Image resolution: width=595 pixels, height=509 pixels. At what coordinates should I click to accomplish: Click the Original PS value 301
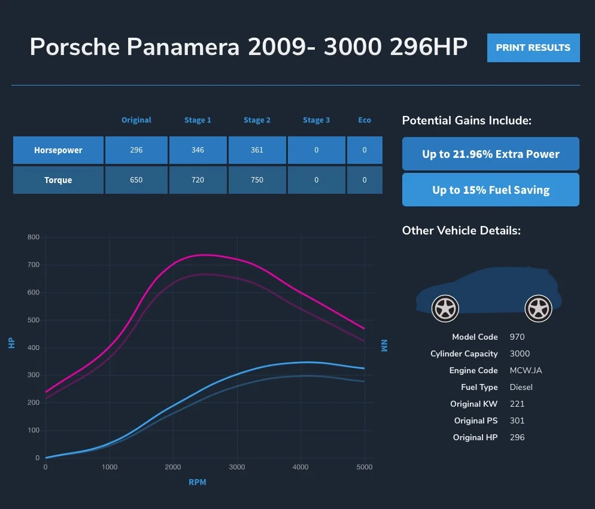click(517, 420)
